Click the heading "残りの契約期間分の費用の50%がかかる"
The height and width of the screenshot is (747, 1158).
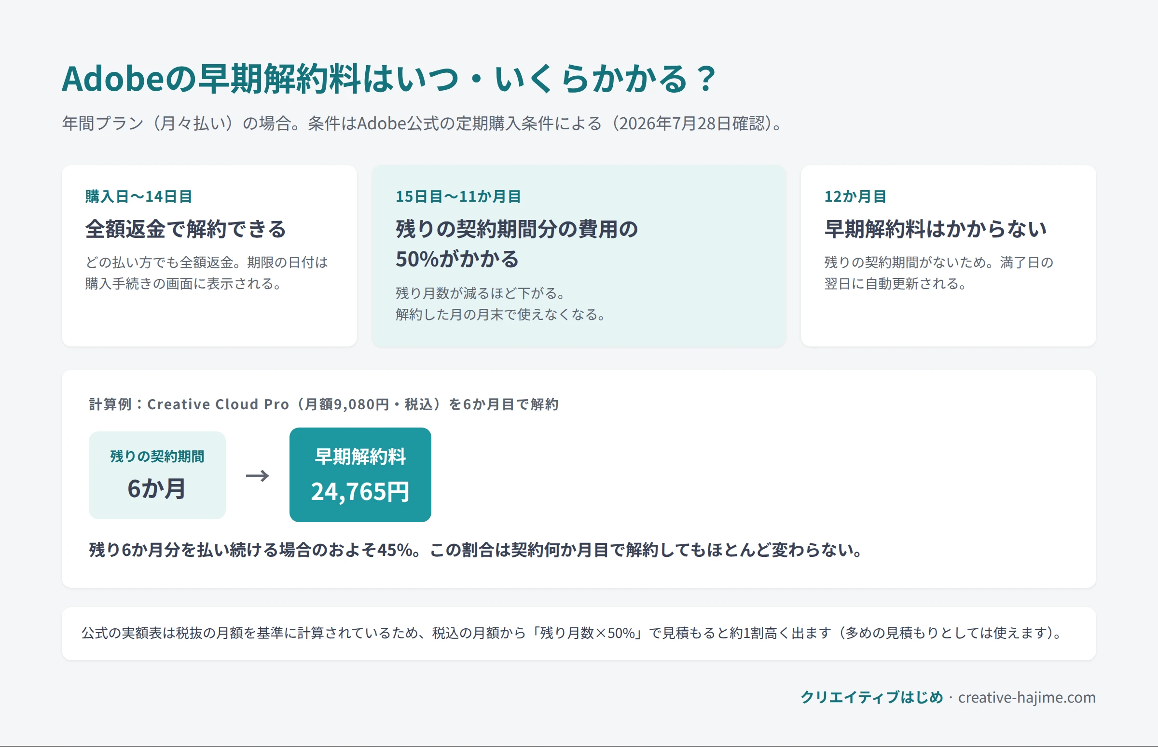coord(516,244)
